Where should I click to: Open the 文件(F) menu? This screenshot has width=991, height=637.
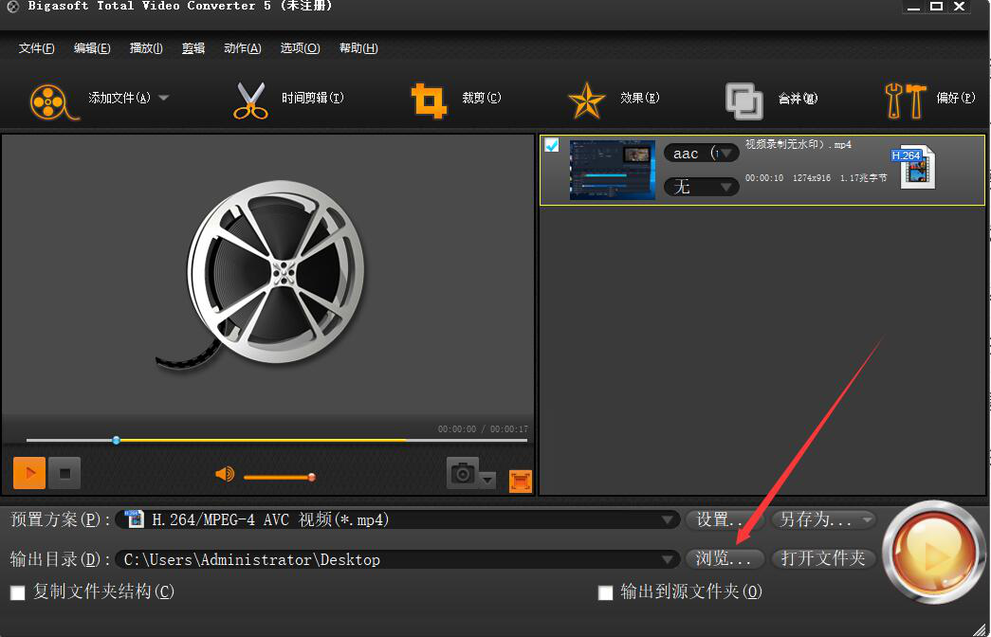tap(37, 48)
